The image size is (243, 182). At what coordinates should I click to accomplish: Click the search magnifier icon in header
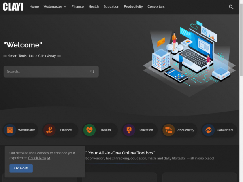(x=231, y=7)
